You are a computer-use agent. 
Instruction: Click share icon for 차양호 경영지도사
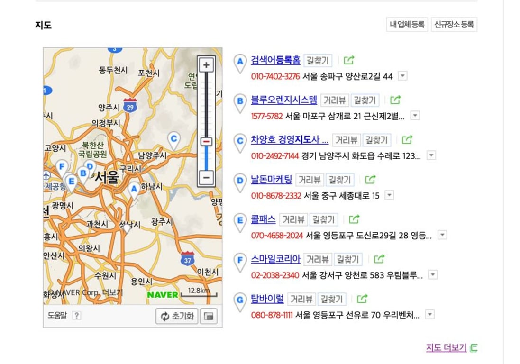coord(407,139)
